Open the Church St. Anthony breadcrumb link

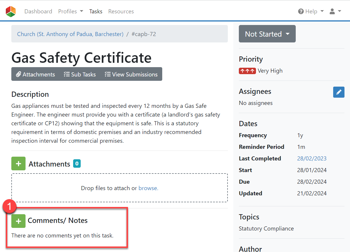tap(70, 34)
